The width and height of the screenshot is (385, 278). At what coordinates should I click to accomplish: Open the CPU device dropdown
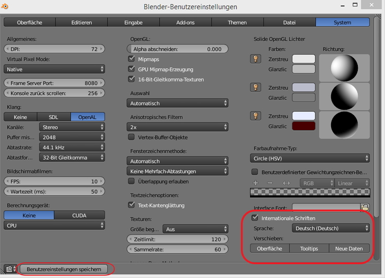pos(54,225)
